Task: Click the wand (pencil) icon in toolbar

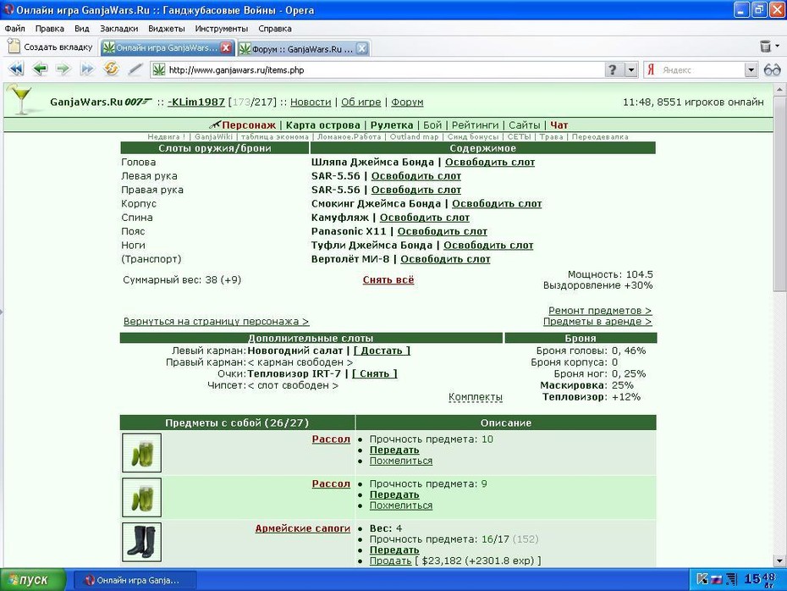Action: point(135,69)
